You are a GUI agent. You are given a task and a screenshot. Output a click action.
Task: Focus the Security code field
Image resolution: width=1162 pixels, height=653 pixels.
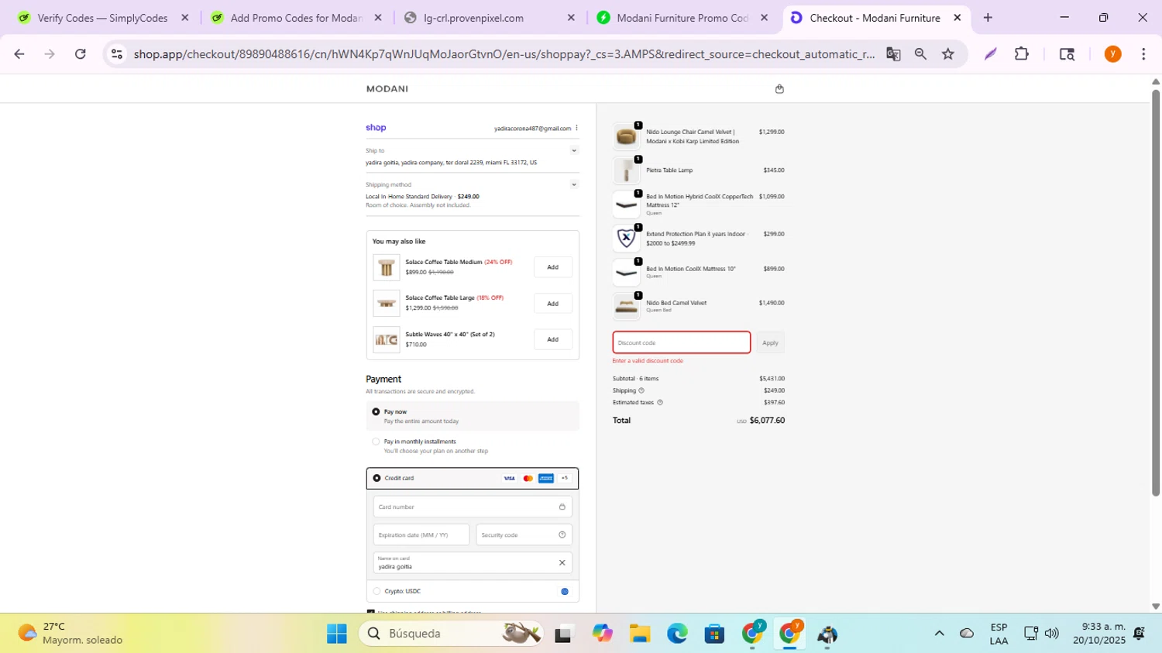(x=524, y=535)
